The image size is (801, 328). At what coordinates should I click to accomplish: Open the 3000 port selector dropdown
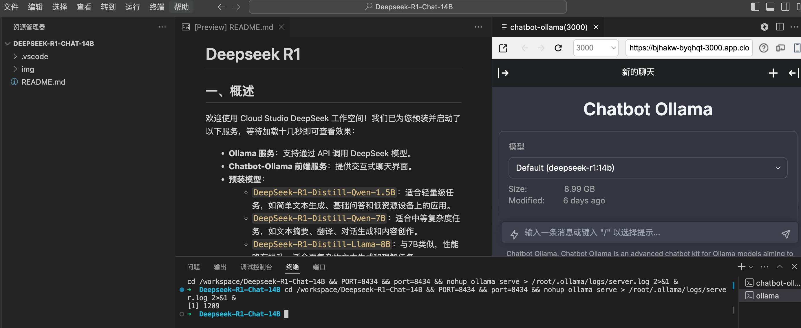click(595, 48)
